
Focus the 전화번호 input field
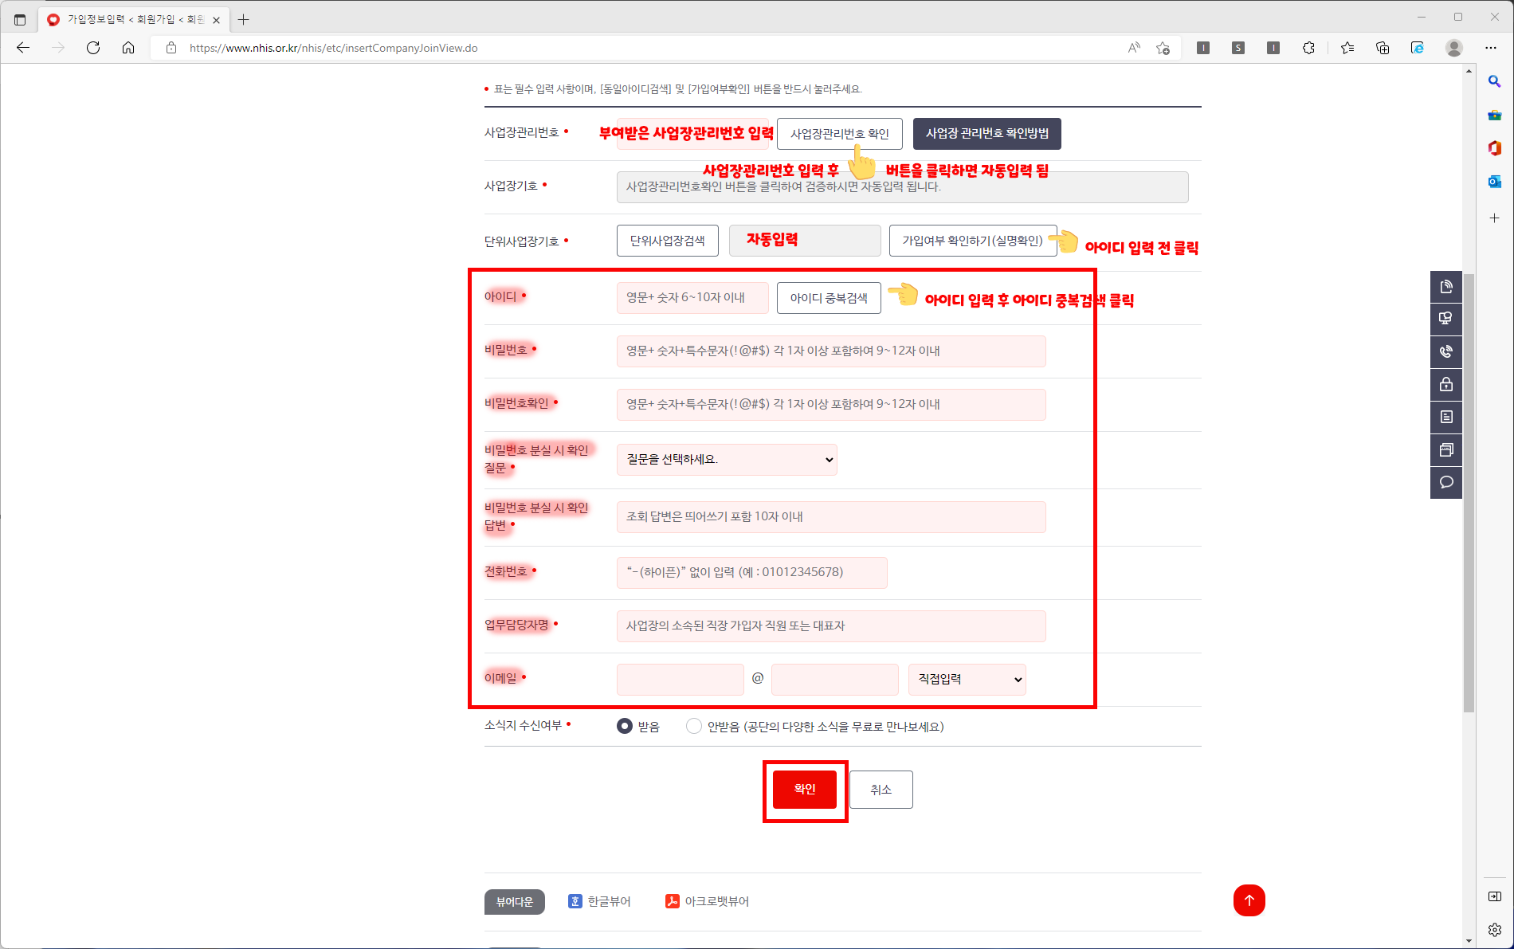[x=752, y=573]
